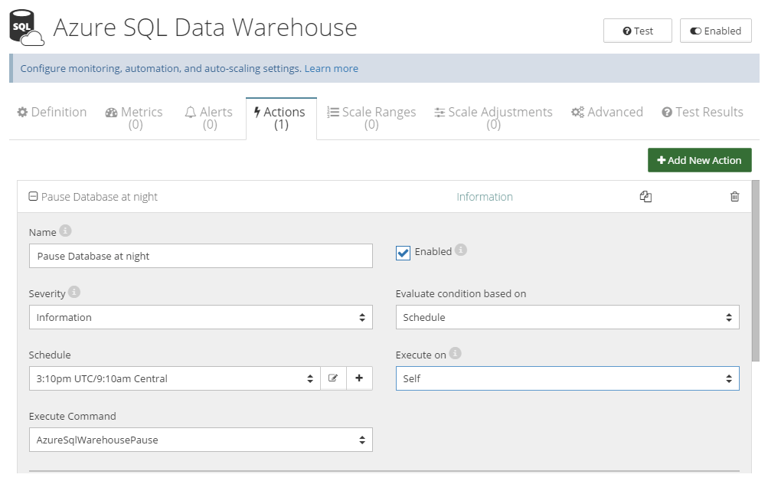Open the Execute on dropdown
This screenshot has width=768, height=481.
pyautogui.click(x=567, y=378)
